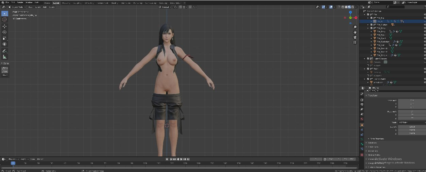
Task: Toggle Tifa_Clothes collection checkbox
Action: coord(371,25)
